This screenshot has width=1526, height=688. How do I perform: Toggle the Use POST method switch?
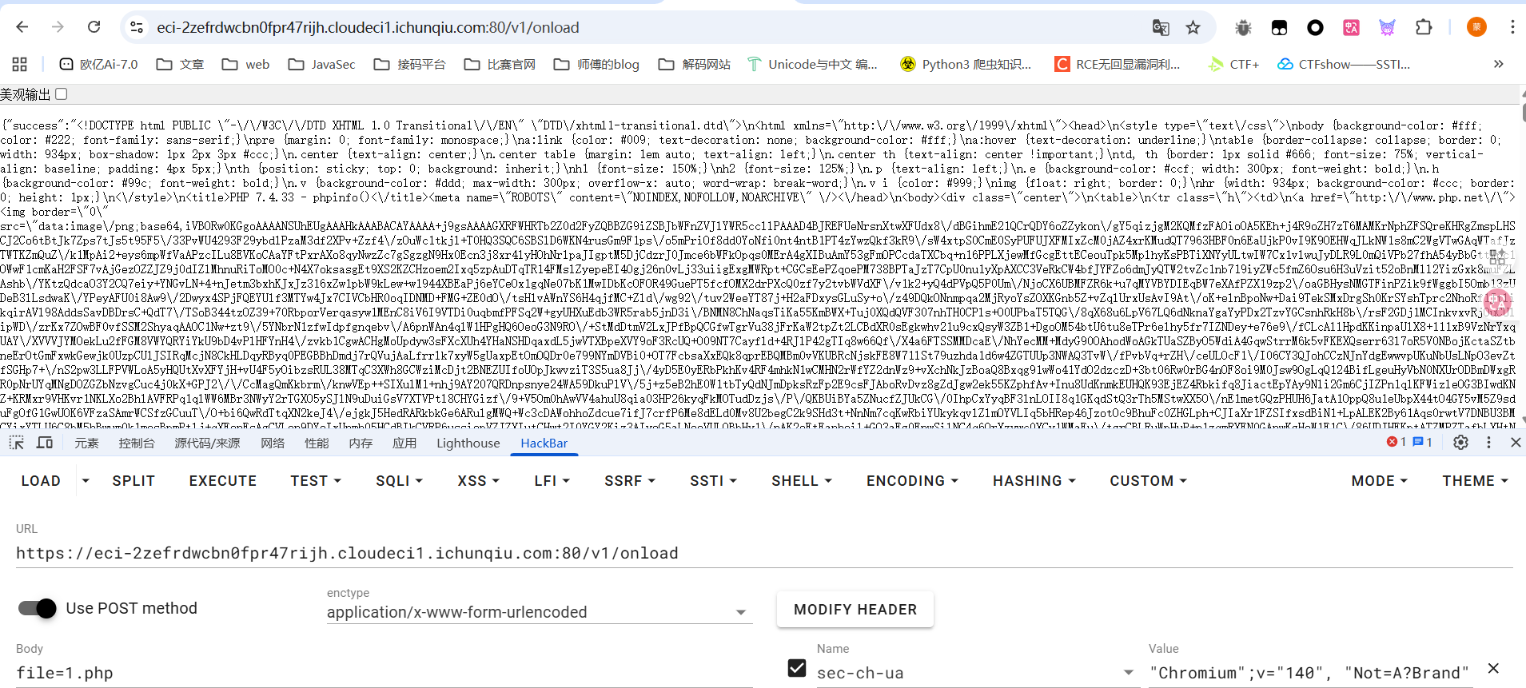pyautogui.click(x=38, y=608)
